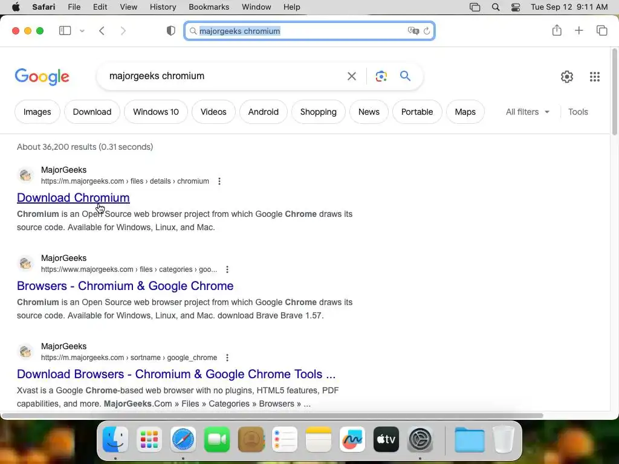Open Apple TV from the Dock
This screenshot has height=464, width=619.
[x=386, y=440]
